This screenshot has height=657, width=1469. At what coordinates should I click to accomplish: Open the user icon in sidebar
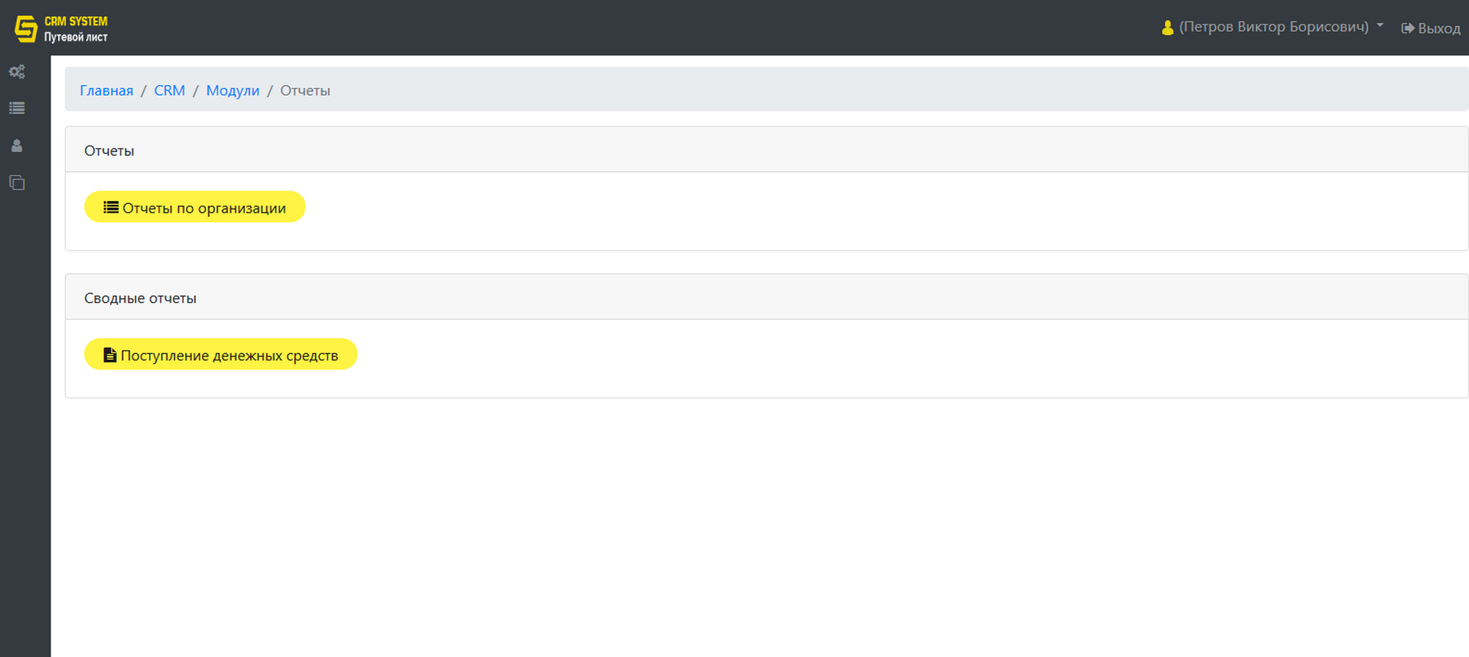pyautogui.click(x=17, y=145)
